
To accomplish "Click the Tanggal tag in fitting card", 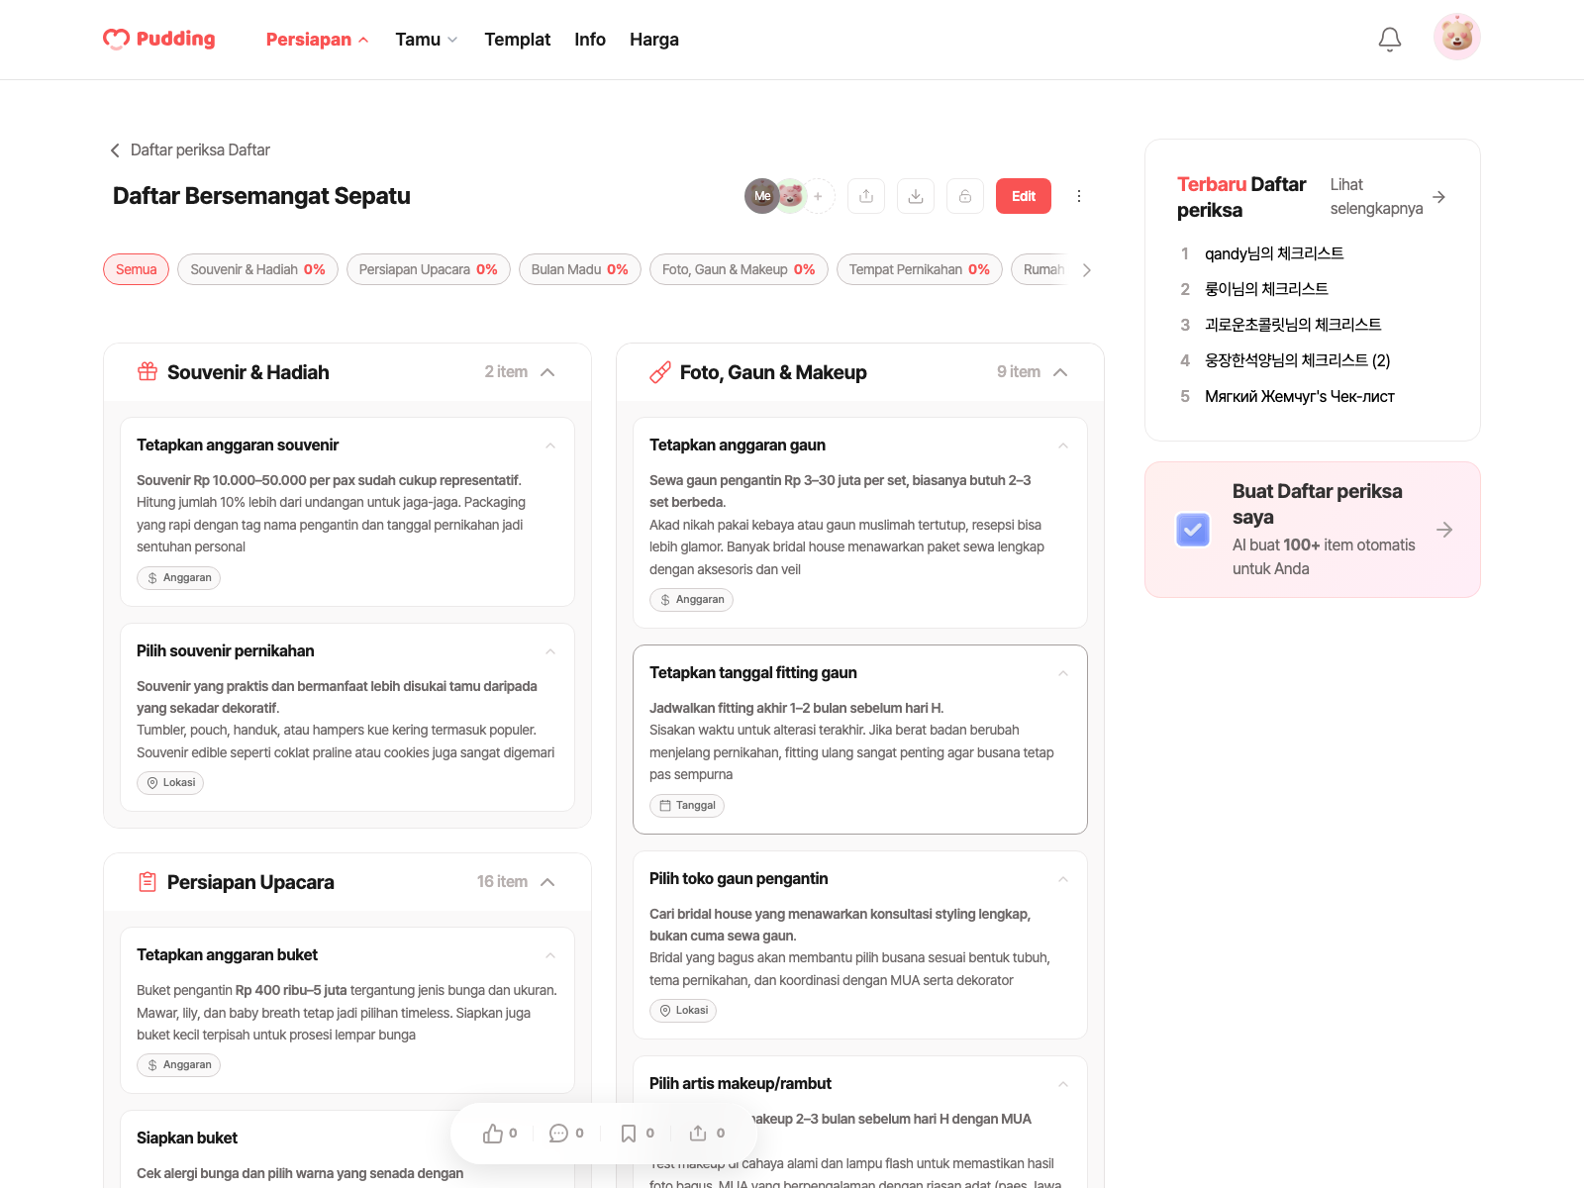I will tap(687, 806).
